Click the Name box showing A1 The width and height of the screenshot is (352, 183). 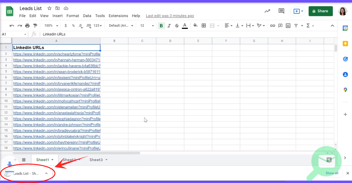click(14, 34)
